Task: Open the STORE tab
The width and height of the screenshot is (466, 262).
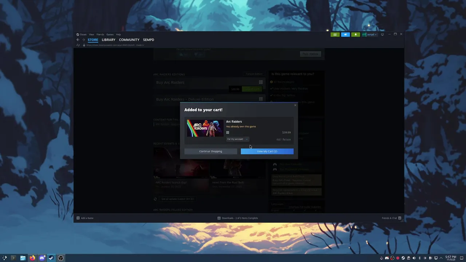Action: [93, 40]
